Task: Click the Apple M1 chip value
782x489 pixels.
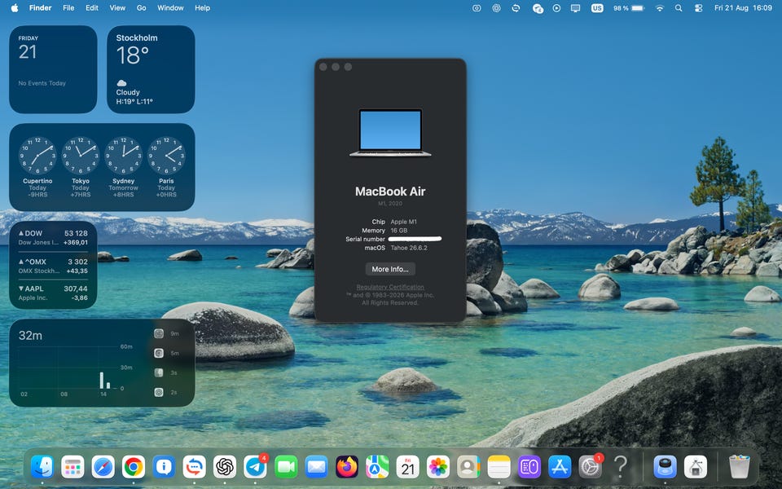Action: pyautogui.click(x=403, y=222)
